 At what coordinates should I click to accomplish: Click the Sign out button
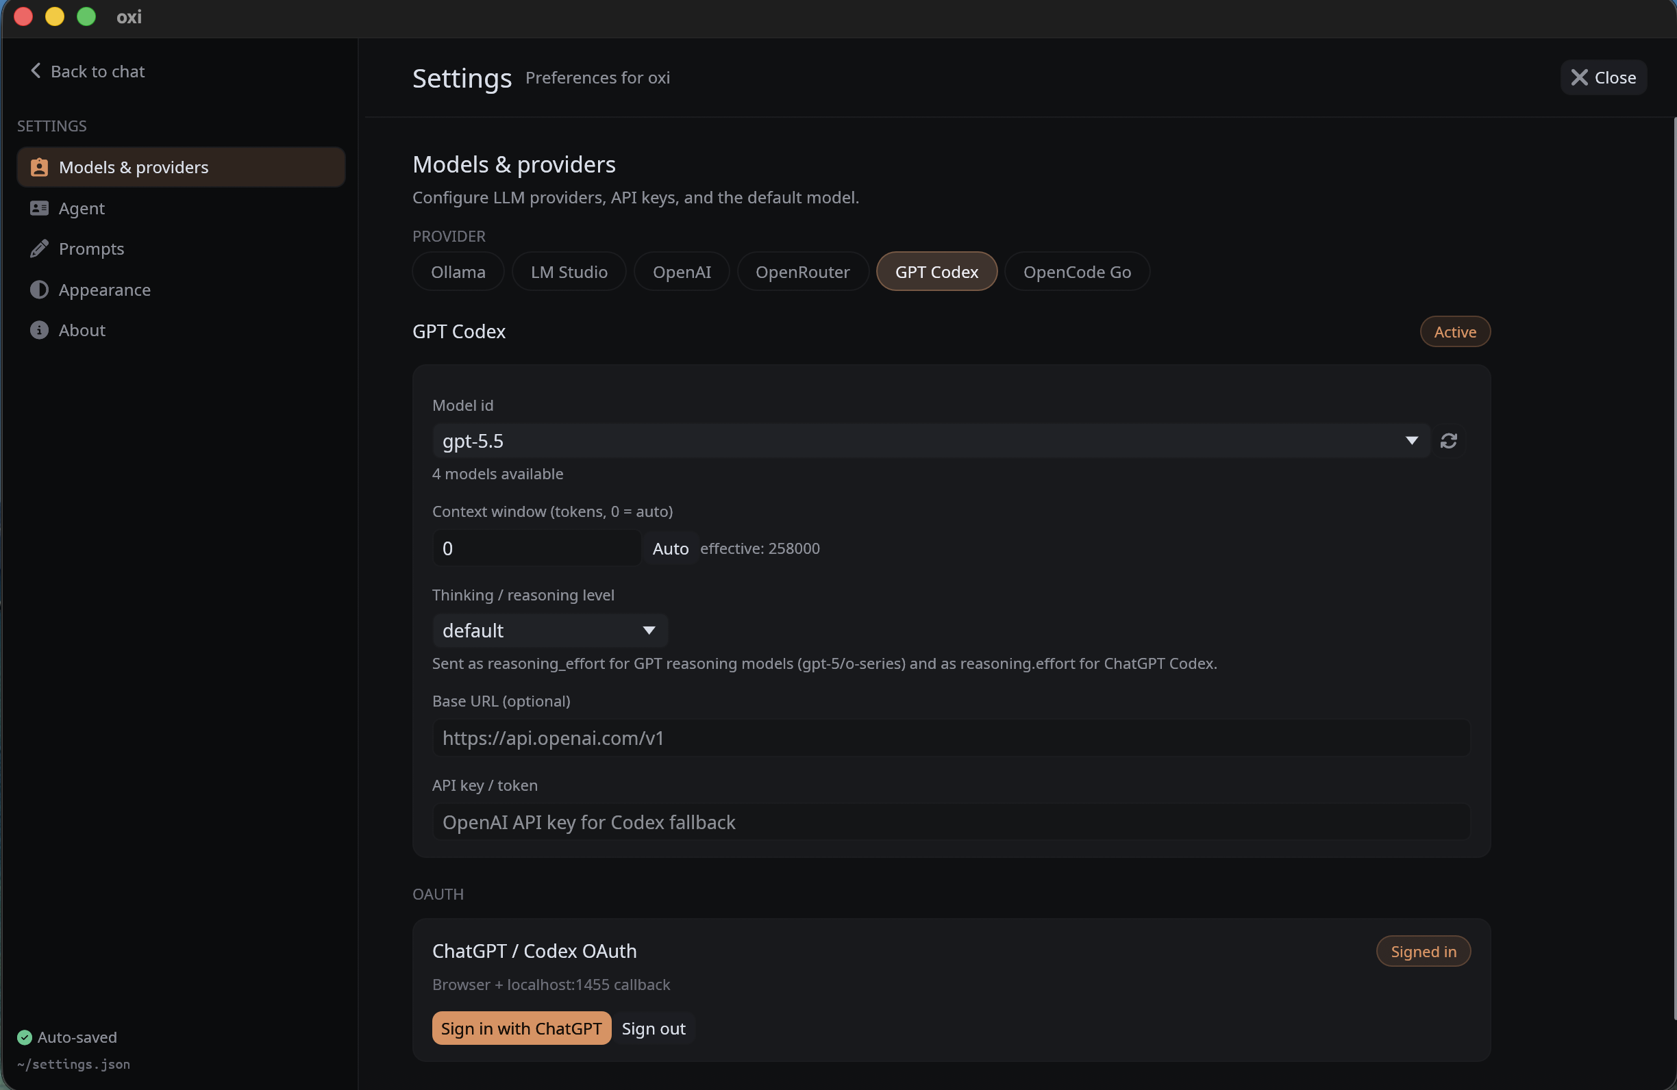click(x=653, y=1028)
